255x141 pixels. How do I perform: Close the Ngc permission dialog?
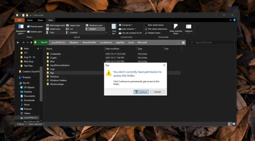tap(164, 65)
